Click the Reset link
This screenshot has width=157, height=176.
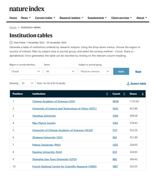tap(138, 72)
